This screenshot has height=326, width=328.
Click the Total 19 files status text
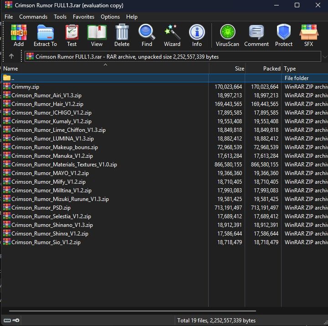[216, 321]
